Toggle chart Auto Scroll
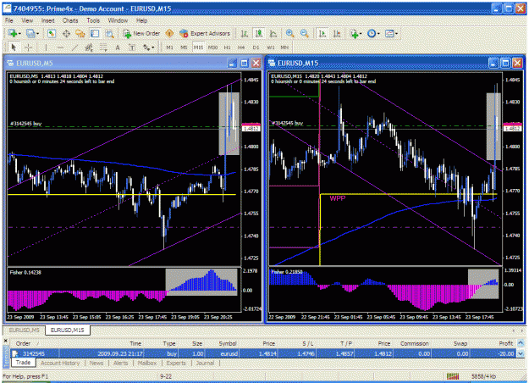Screen dimensions: 529x383 pos(322,33)
